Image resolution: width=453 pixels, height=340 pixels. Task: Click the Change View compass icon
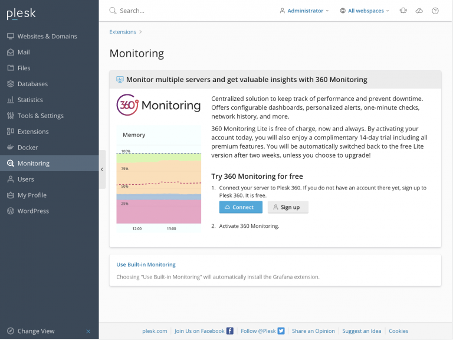tap(11, 331)
